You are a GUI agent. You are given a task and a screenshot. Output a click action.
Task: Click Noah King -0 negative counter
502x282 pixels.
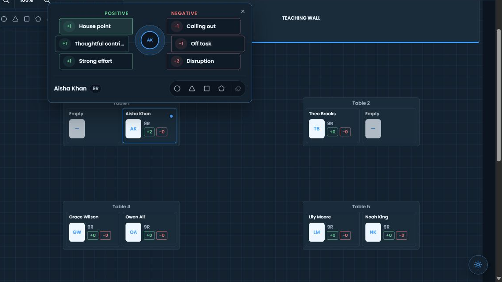pos(402,235)
